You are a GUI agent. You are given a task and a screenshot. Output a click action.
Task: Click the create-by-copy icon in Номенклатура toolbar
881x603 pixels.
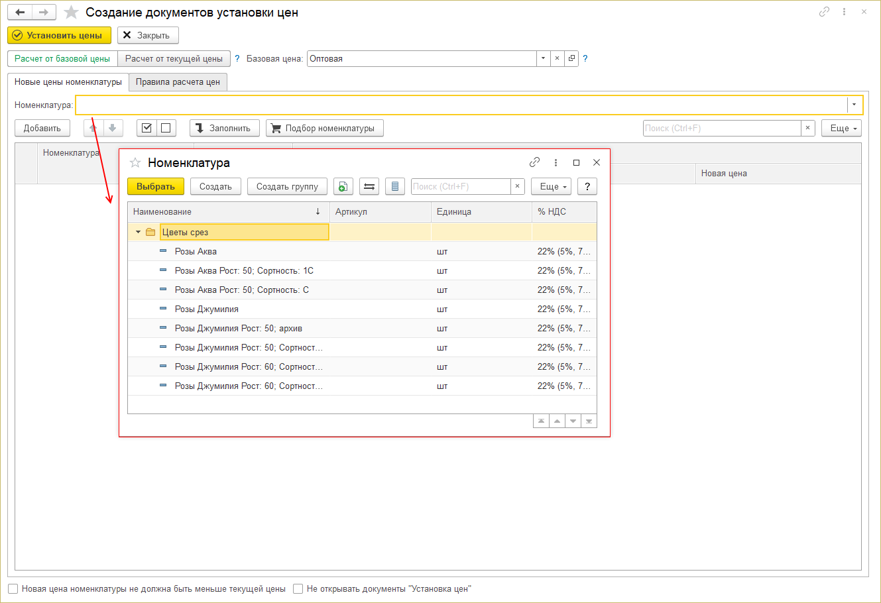(x=343, y=187)
